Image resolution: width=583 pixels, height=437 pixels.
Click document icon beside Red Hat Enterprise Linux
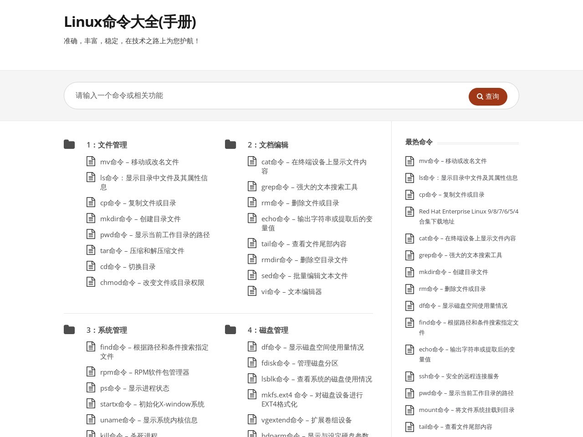pyautogui.click(x=409, y=212)
